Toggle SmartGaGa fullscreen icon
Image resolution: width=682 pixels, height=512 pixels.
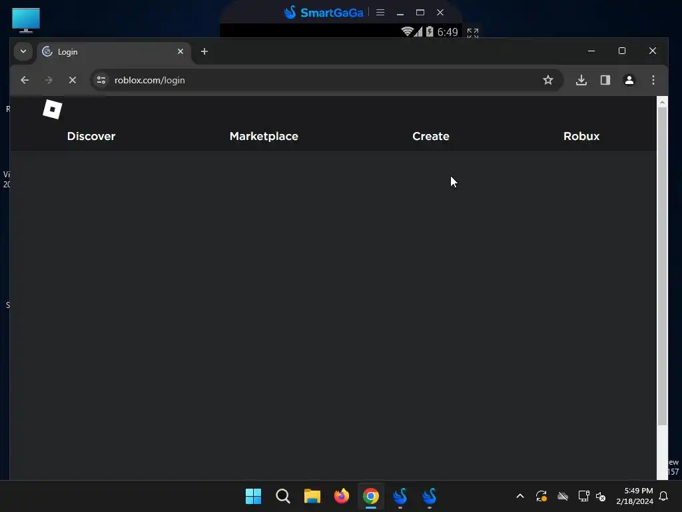point(473,33)
